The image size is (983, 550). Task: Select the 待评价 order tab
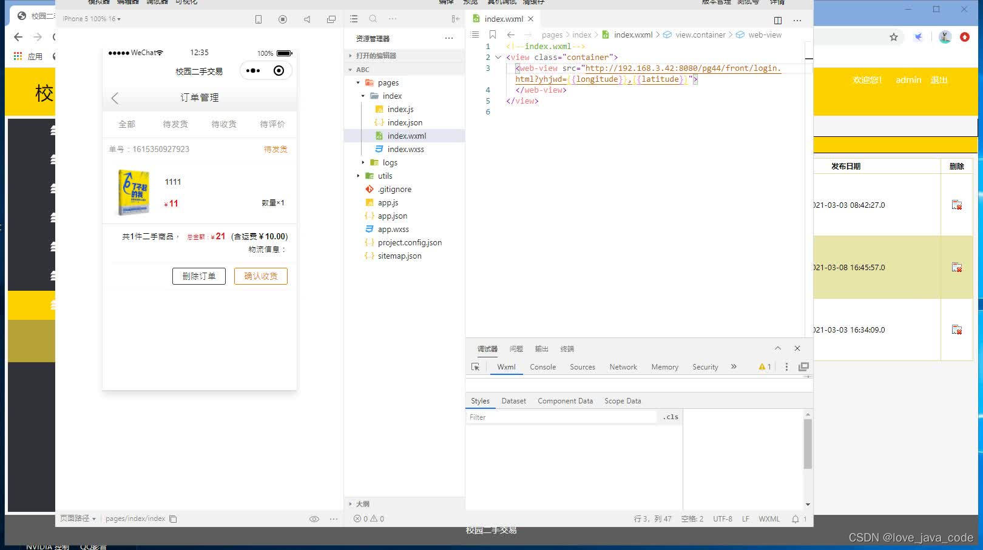[272, 124]
